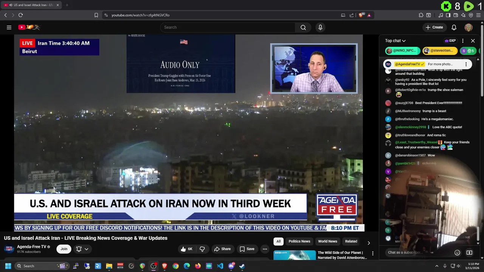The width and height of the screenshot is (484, 272).
Task: Mute the playing tab via speaker icon
Action: (10, 5)
